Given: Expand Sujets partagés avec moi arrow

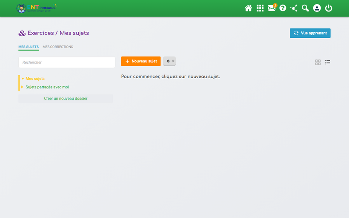Looking at the screenshot, I should coord(22,87).
